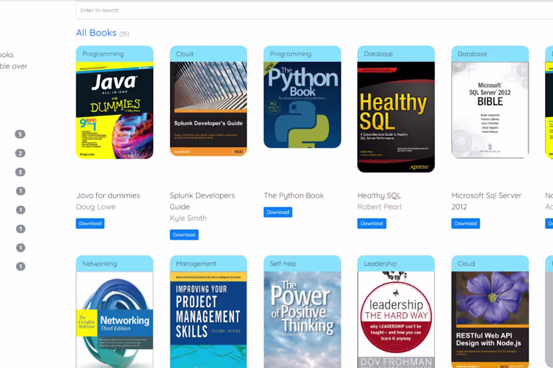This screenshot has width=553, height=368.
Task: Click the Management category label
Action: [x=196, y=264]
